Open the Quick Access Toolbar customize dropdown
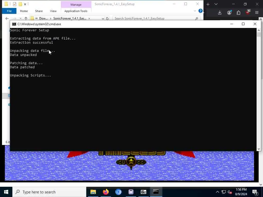 tap(25, 4)
